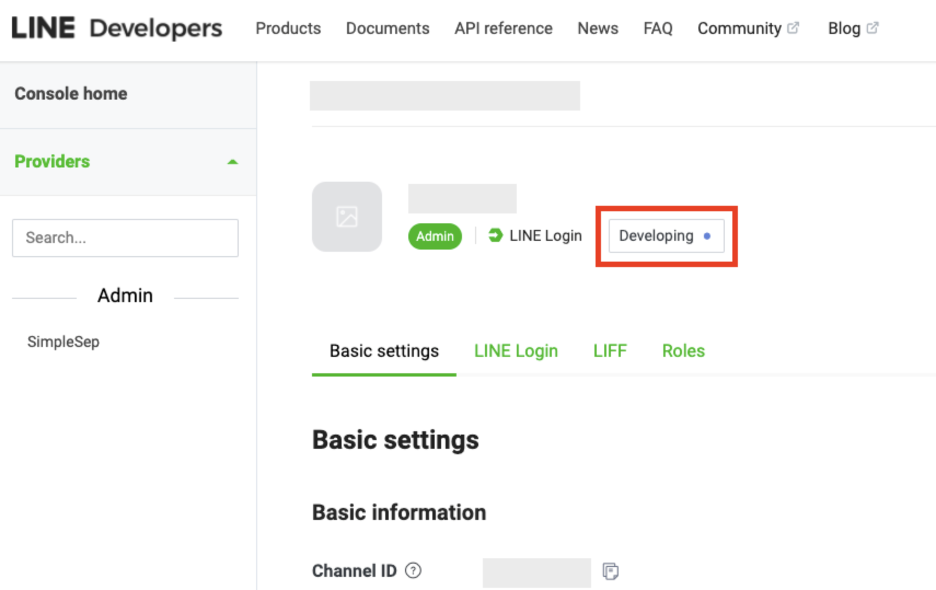
Task: Click the LINE Login channel type label
Action: pos(546,236)
